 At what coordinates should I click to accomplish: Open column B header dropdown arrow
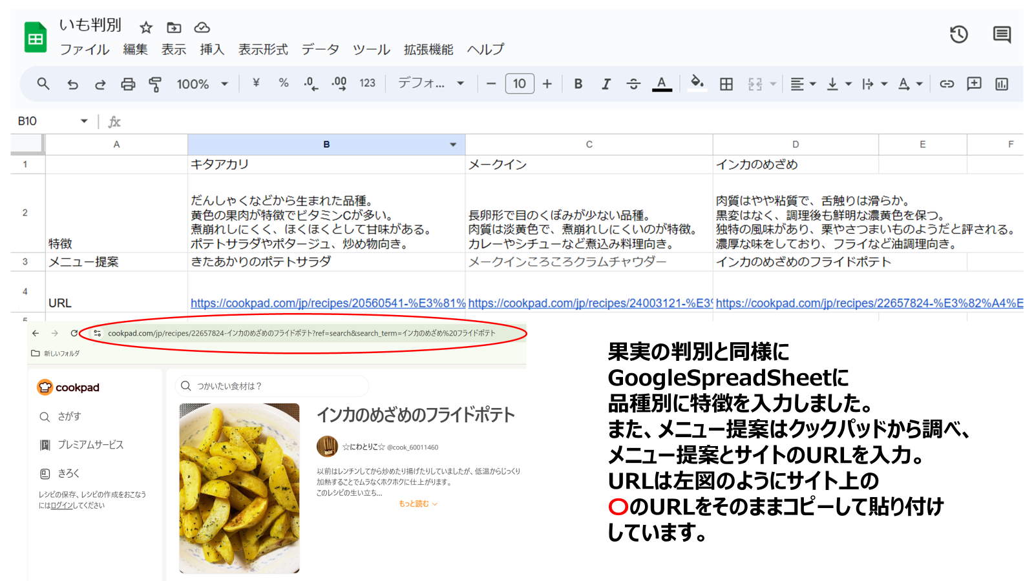[453, 145]
